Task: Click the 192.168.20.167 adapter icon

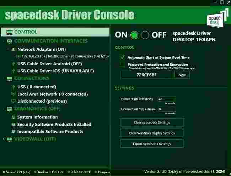Action: (x=18, y=56)
